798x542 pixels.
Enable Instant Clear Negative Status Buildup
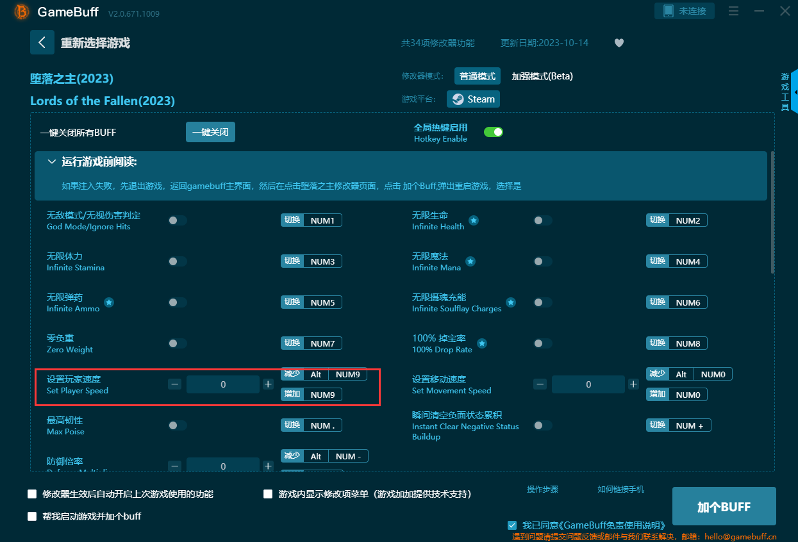543,425
